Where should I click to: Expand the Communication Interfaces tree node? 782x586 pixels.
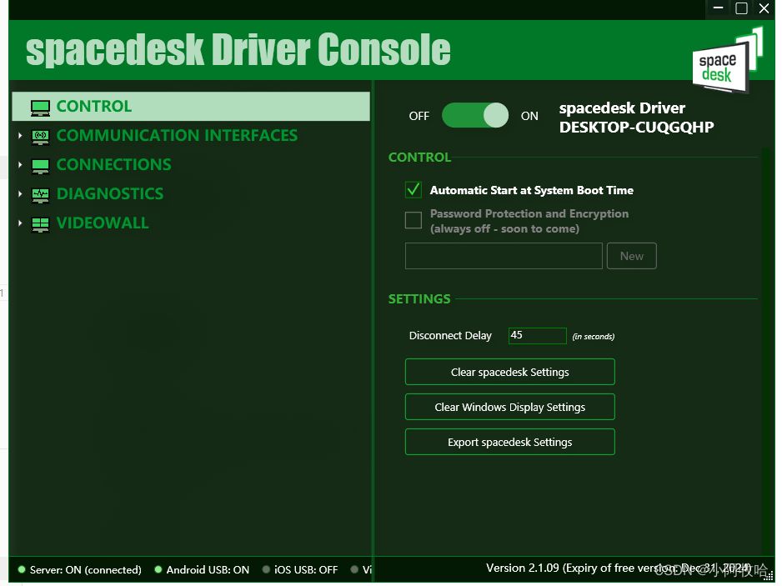coord(20,135)
